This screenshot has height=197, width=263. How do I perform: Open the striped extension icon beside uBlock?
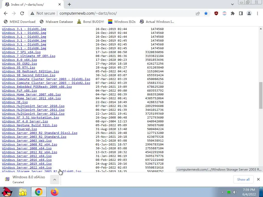click(224, 13)
